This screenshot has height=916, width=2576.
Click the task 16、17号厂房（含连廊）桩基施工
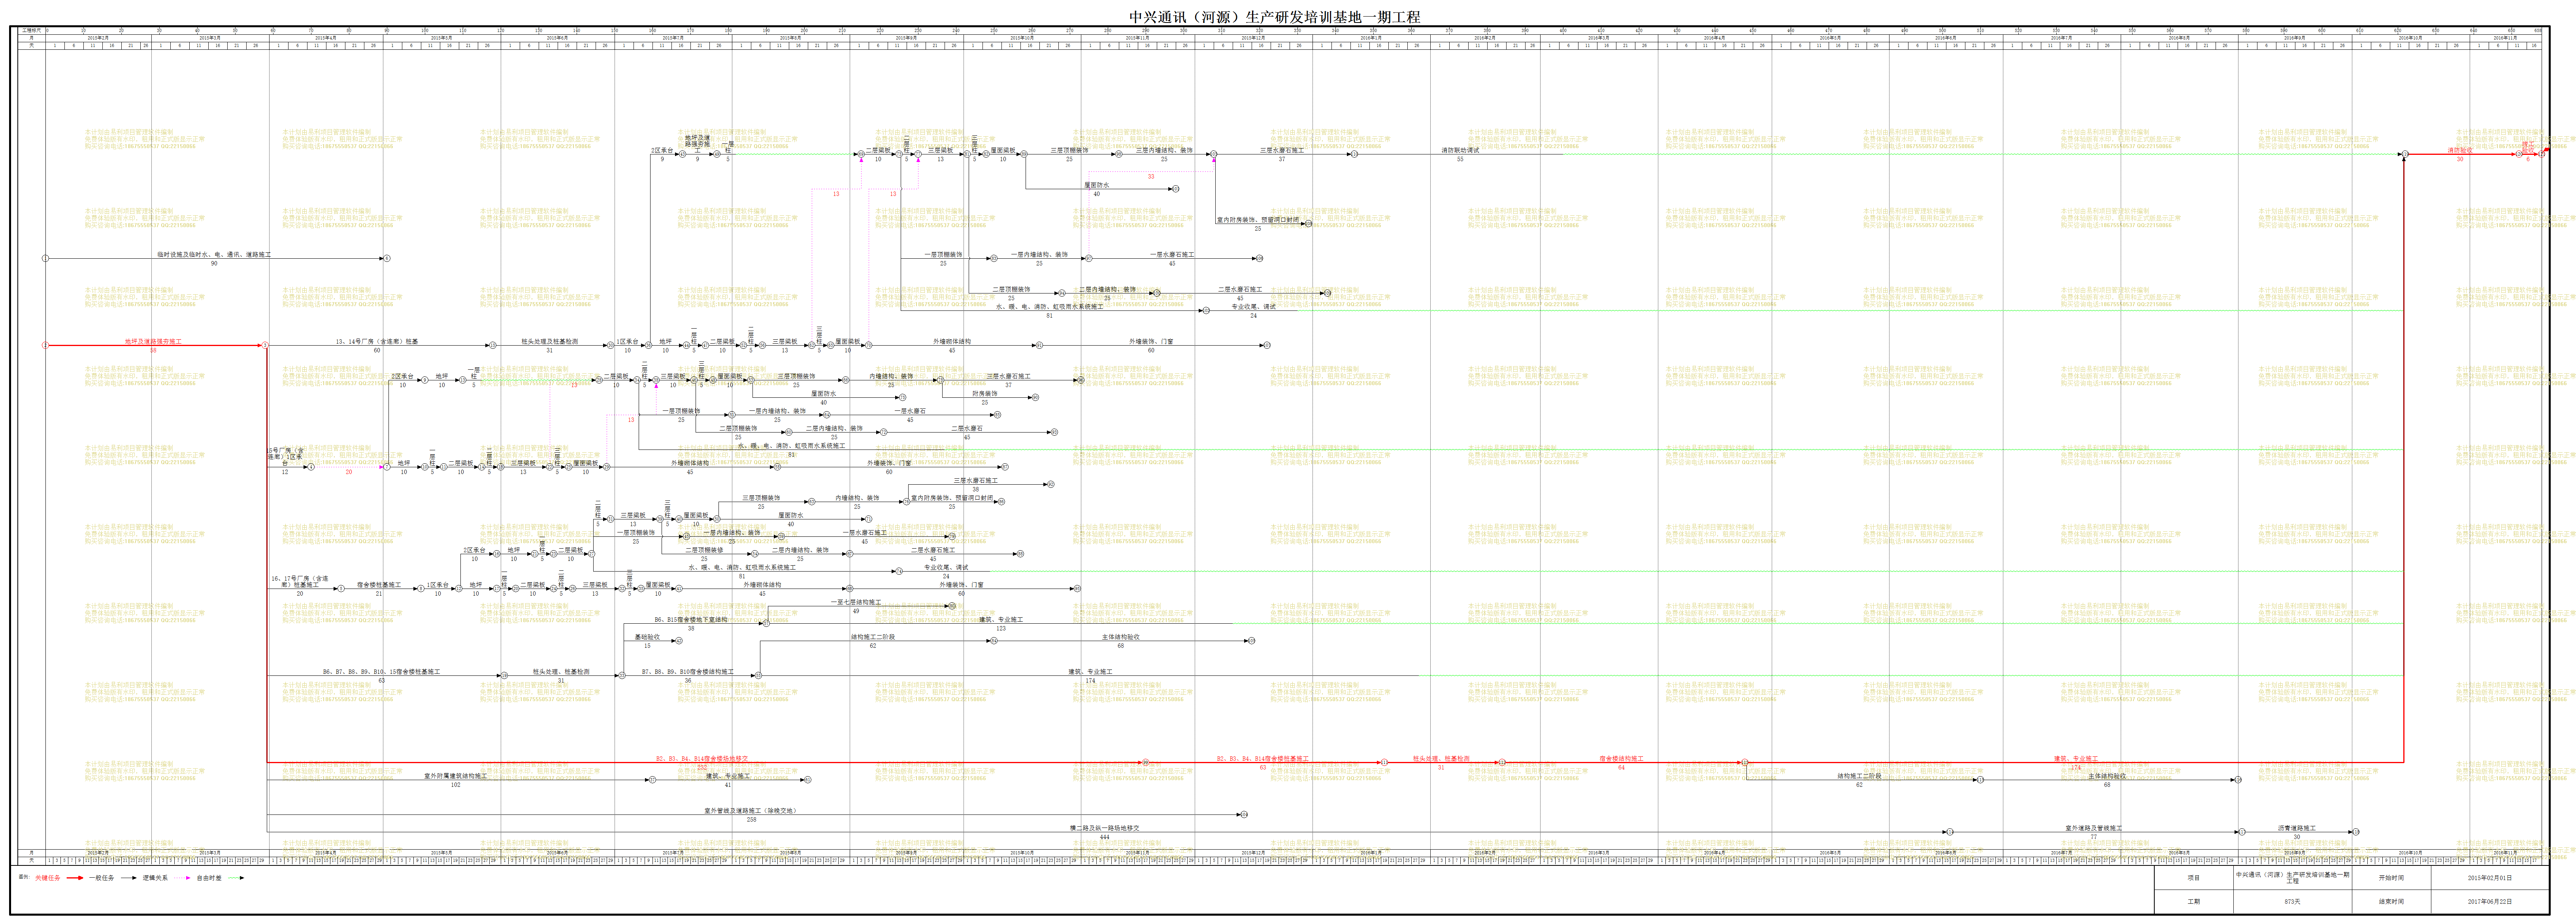coord(299,581)
